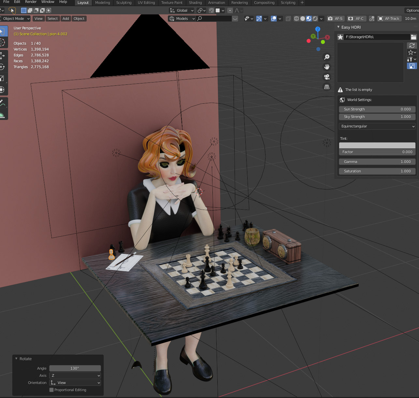Viewport: 419px width, 398px height.
Task: Switch to Modeling workspace tab
Action: pos(102,3)
